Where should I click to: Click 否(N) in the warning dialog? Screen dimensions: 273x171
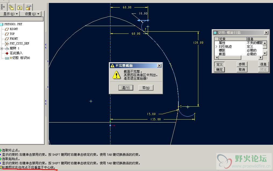[x=146, y=88]
